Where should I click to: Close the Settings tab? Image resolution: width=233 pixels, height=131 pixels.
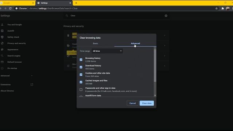point(70,3)
